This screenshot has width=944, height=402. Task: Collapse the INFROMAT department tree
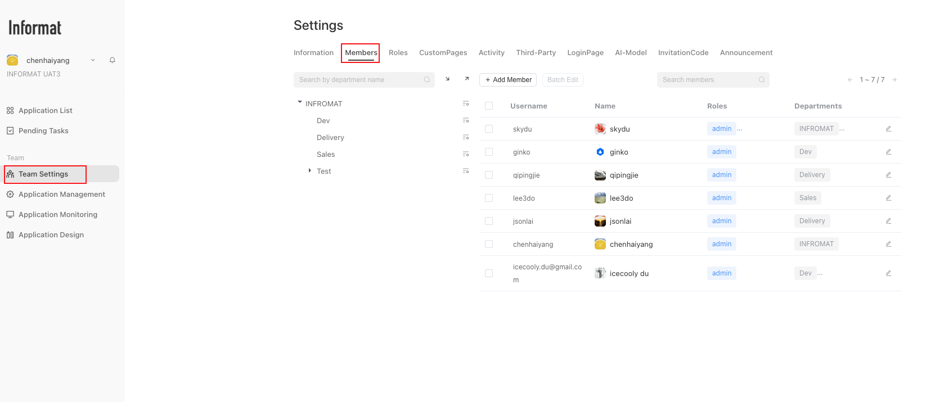pos(300,102)
